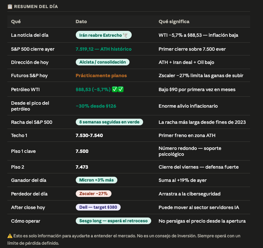Image resolution: width=263 pixels, height=248 pixels.
Task: Click 'Dirección de hoy' row label
Action: coord(30,62)
